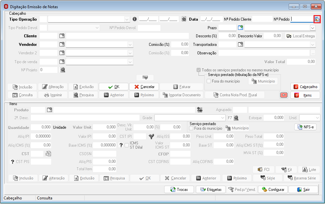Open the Configurar button

pos(273,190)
